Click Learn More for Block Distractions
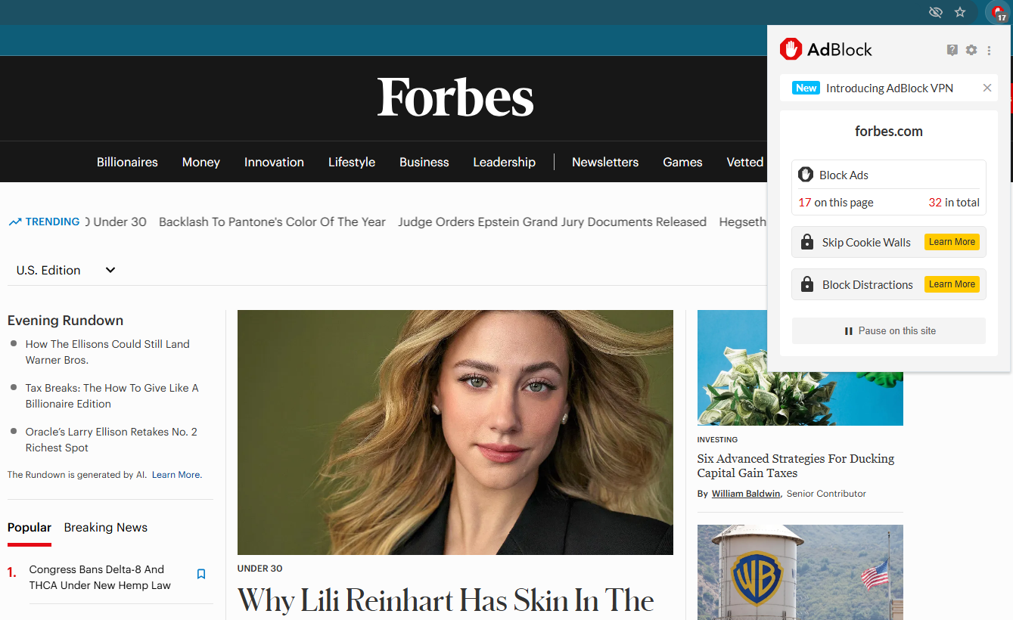 [952, 284]
